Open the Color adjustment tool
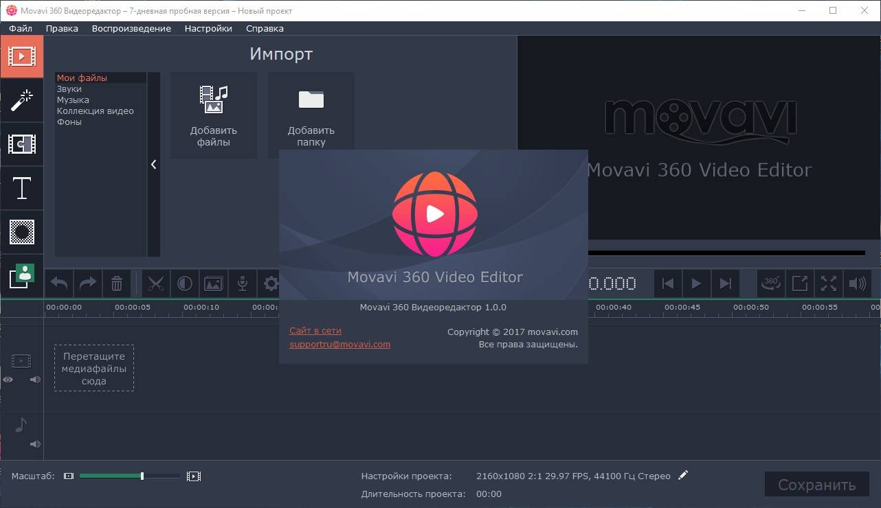 185,284
